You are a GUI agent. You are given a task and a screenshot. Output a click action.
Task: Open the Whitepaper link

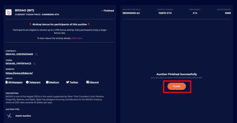tap(15, 82)
